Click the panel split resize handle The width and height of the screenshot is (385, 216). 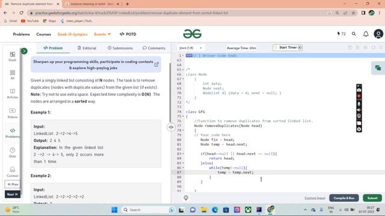click(171, 127)
